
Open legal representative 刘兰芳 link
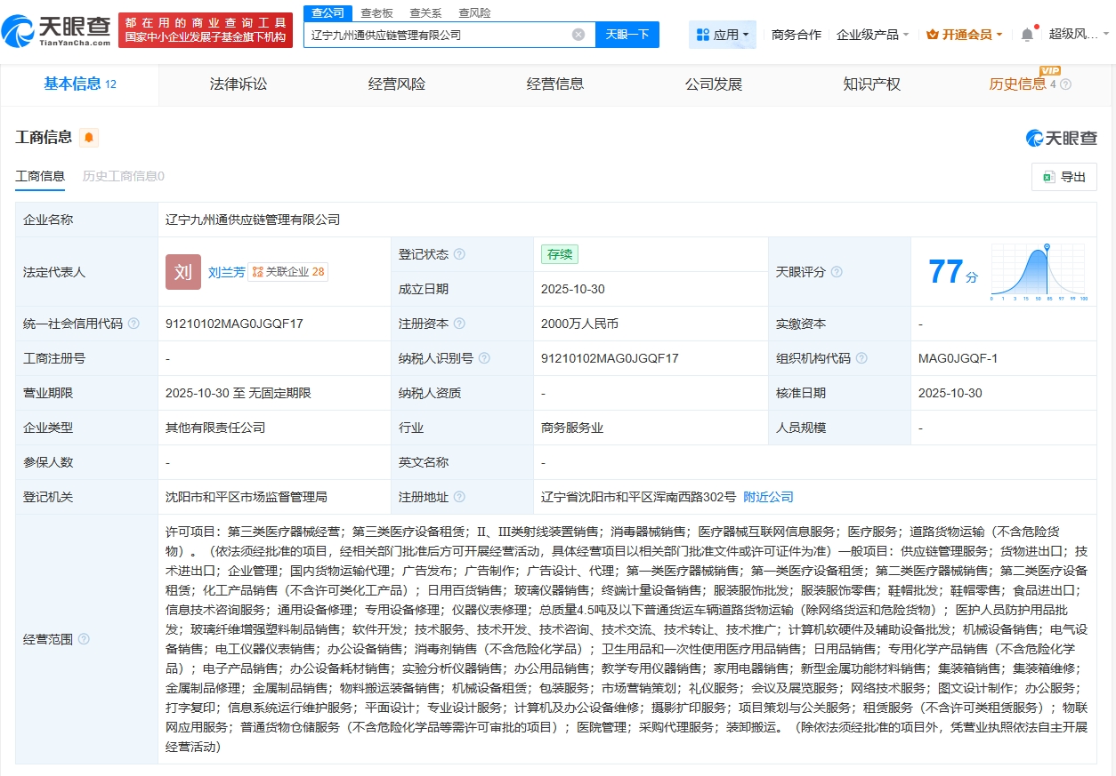pos(226,272)
